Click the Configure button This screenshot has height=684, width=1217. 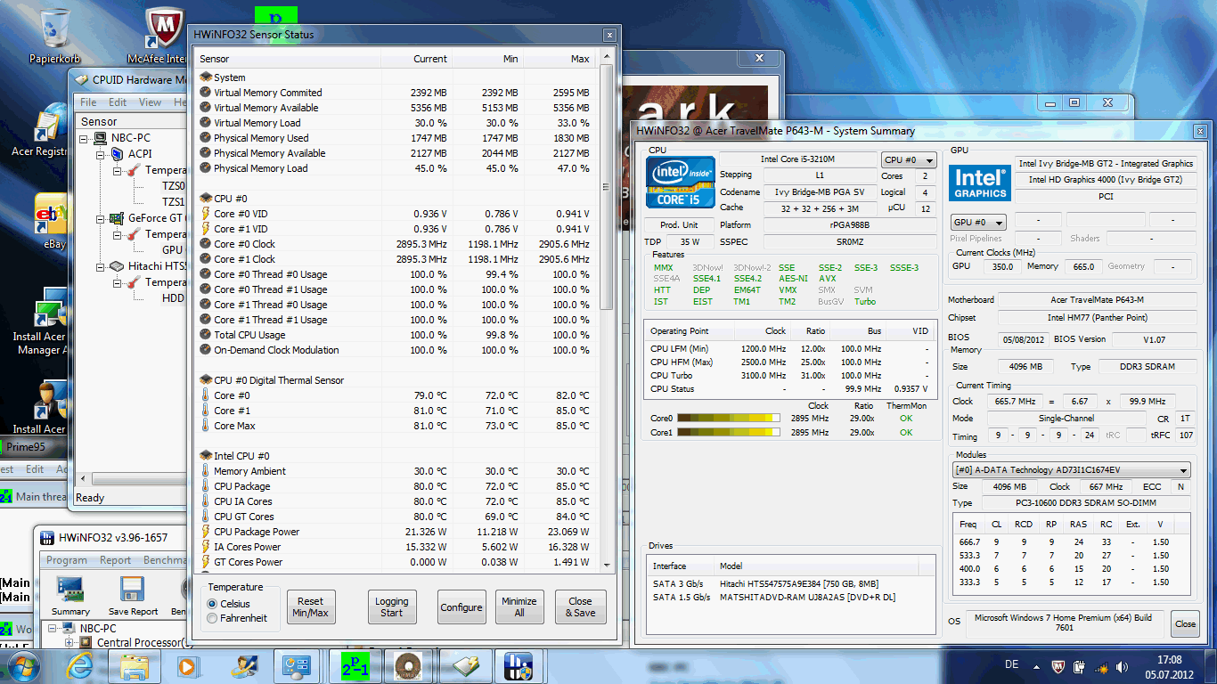(x=461, y=607)
